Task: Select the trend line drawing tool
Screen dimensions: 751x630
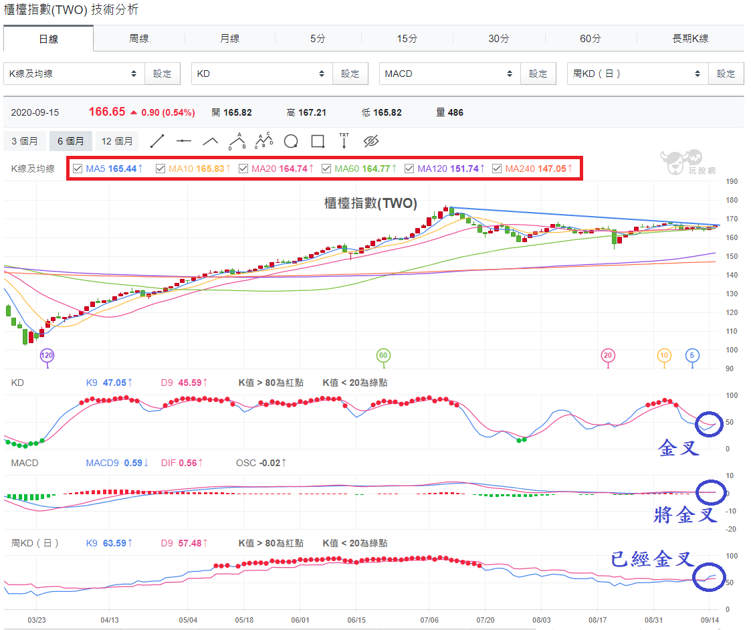Action: click(x=157, y=141)
